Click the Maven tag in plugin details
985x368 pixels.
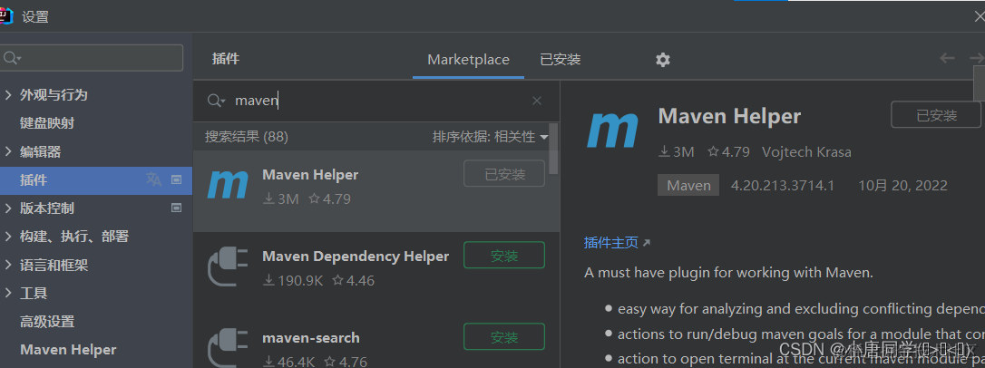coord(688,185)
